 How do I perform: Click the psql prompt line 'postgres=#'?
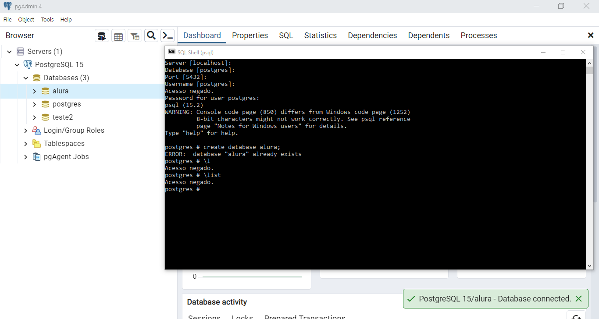tap(182, 189)
